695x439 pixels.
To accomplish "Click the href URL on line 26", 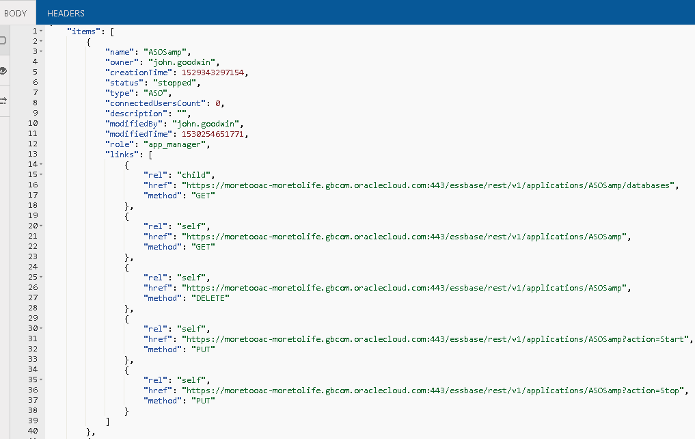I will pyautogui.click(x=405, y=288).
